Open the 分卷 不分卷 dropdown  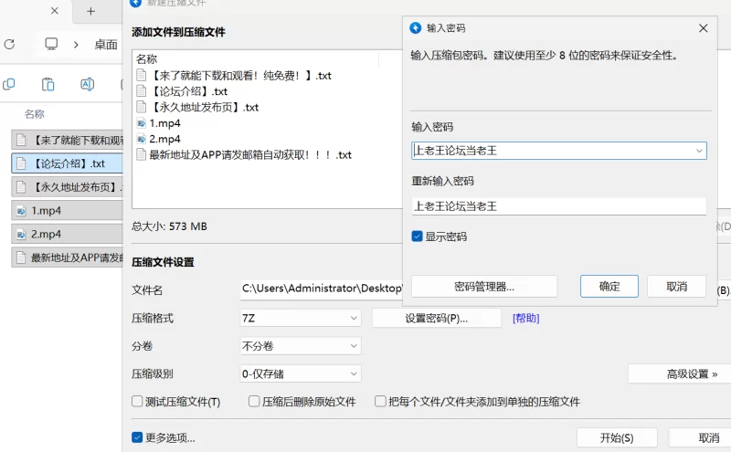point(354,346)
